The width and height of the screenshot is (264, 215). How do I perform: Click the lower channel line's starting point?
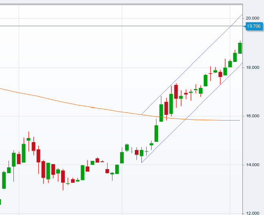(141, 162)
